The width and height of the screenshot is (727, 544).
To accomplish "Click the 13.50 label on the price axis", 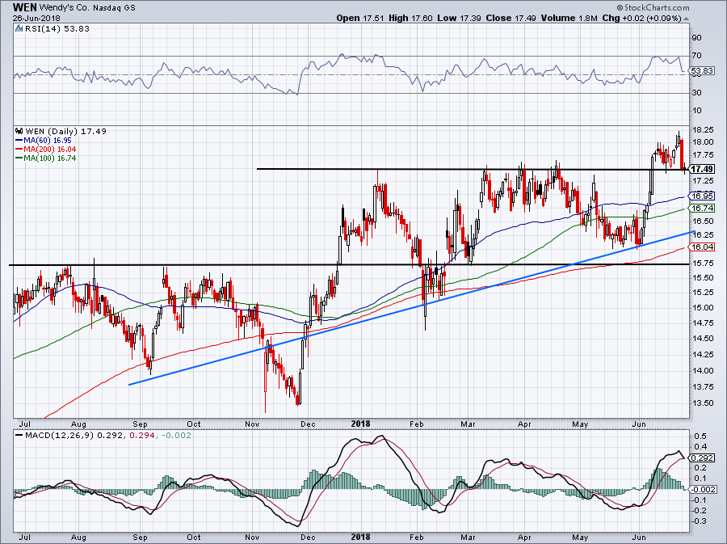I will coord(702,403).
